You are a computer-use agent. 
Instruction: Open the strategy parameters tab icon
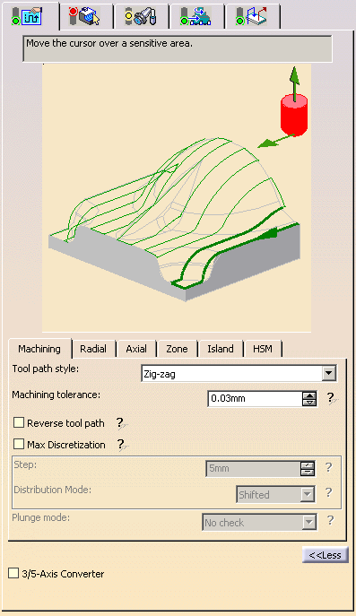[28, 16]
